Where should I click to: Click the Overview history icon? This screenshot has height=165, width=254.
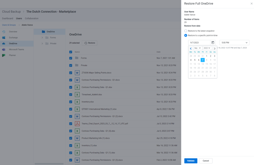pos(4,32)
